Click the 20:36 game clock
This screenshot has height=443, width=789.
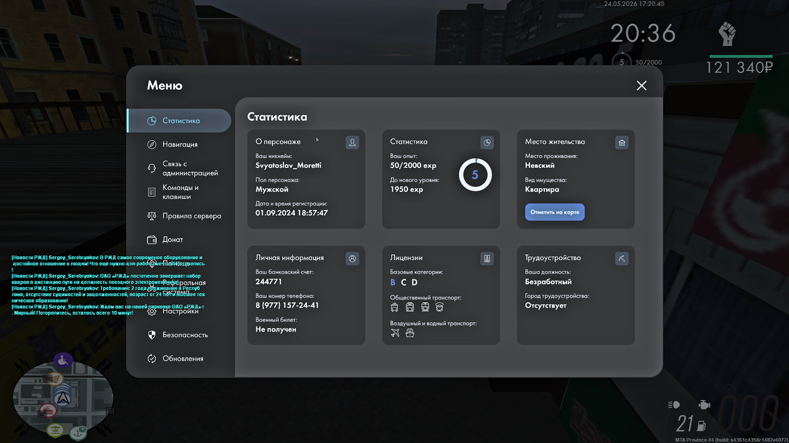click(x=643, y=33)
